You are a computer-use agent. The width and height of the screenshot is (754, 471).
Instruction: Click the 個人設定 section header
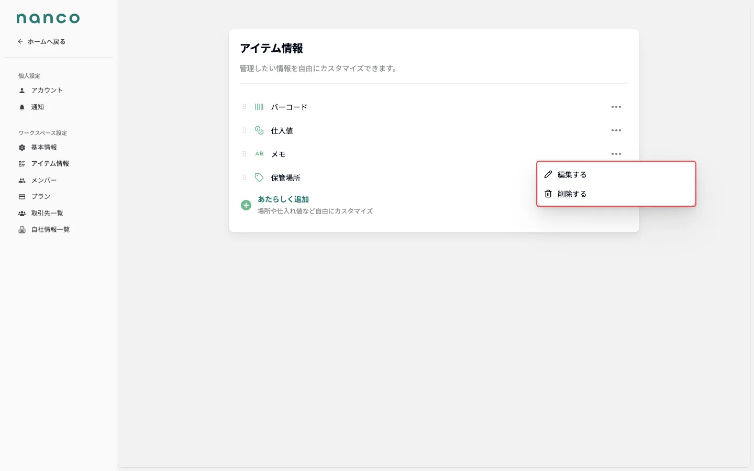coord(29,76)
